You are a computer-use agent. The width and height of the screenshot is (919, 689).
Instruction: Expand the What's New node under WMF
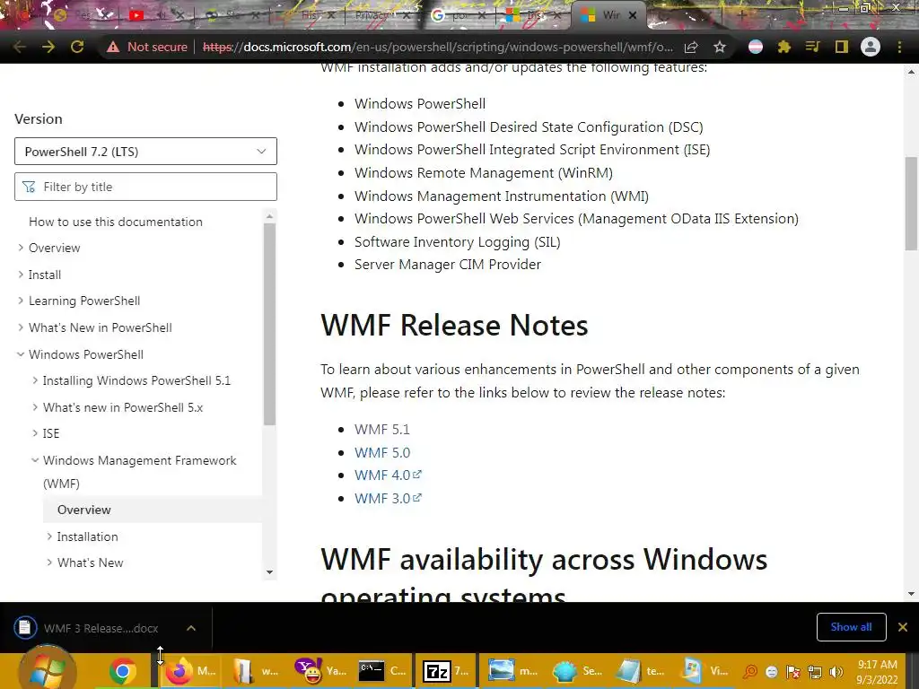tap(49, 563)
